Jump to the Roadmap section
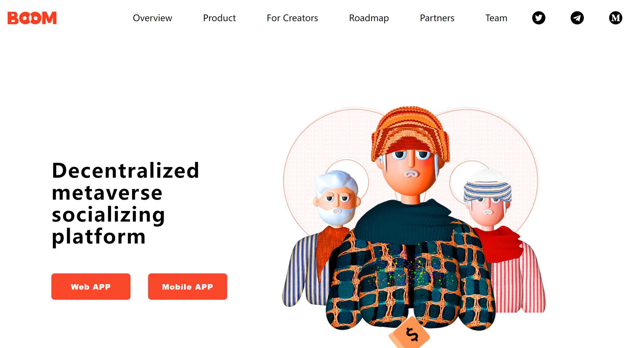This screenshot has width=630, height=348. coord(369,18)
